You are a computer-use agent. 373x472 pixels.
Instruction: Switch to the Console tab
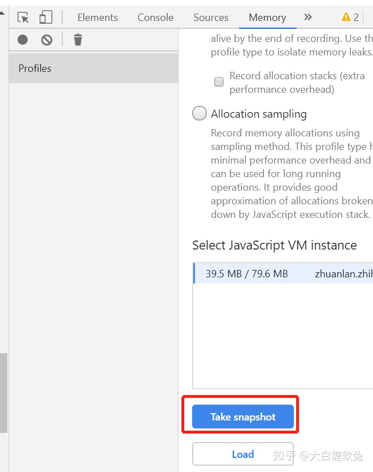point(155,18)
